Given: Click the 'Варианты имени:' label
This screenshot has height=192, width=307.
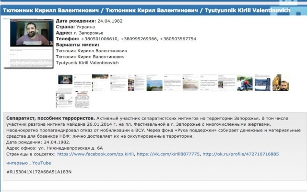Looking at the screenshot, I should (78, 45).
